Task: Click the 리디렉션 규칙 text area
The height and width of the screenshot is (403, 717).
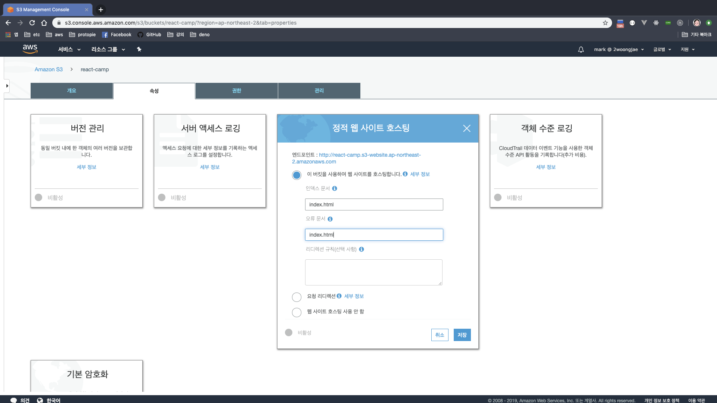Action: coord(373,272)
